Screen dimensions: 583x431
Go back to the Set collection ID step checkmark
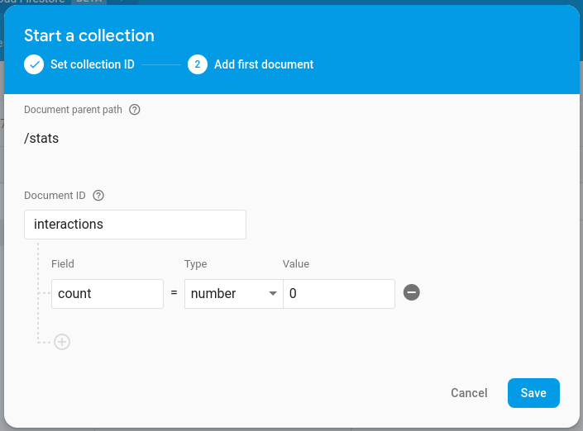[34, 64]
